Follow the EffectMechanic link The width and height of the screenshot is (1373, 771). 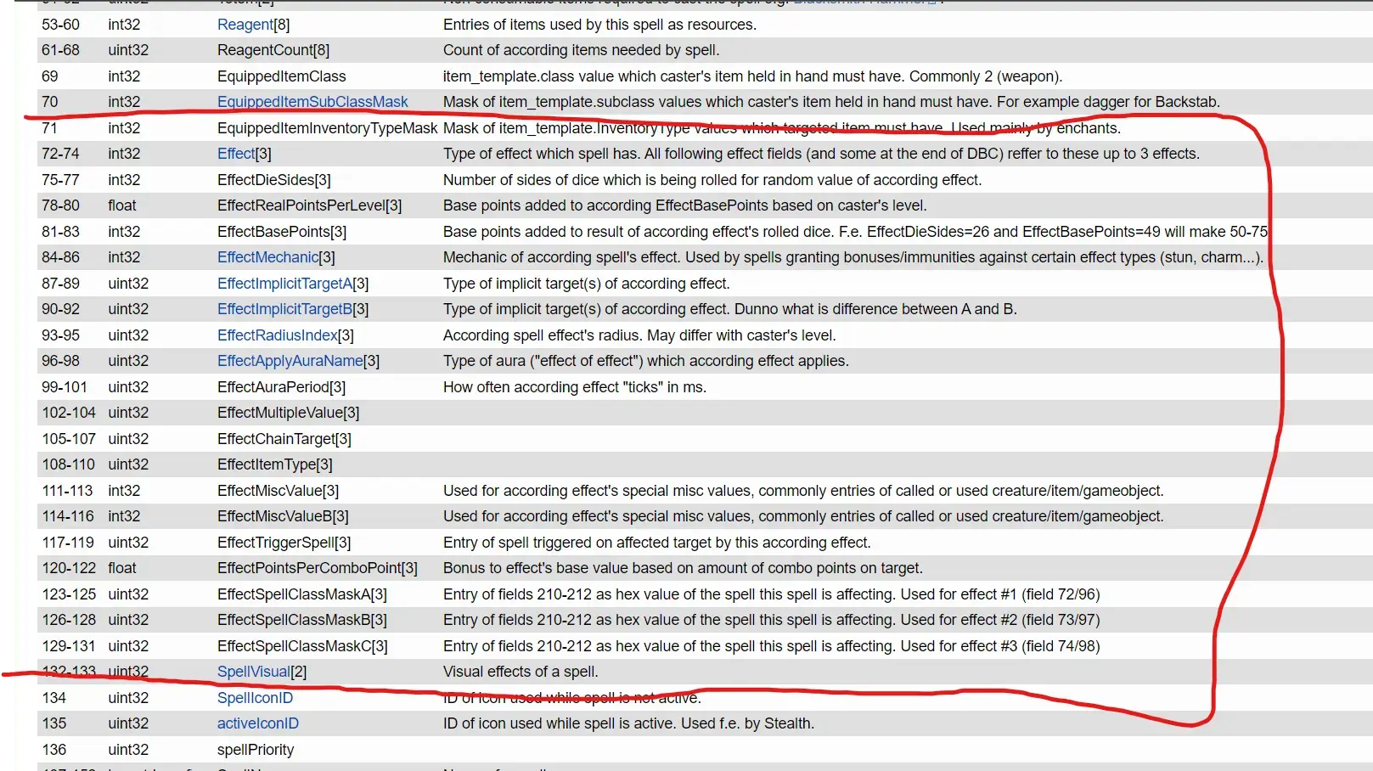tap(267, 257)
